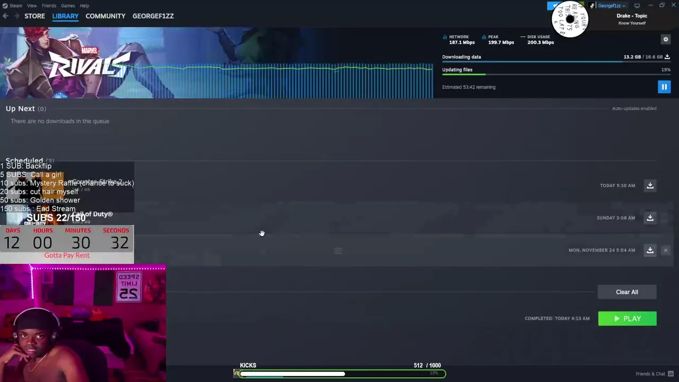679x382 pixels.
Task: Switch to the COMMUNITY tab
Action: pos(106,16)
